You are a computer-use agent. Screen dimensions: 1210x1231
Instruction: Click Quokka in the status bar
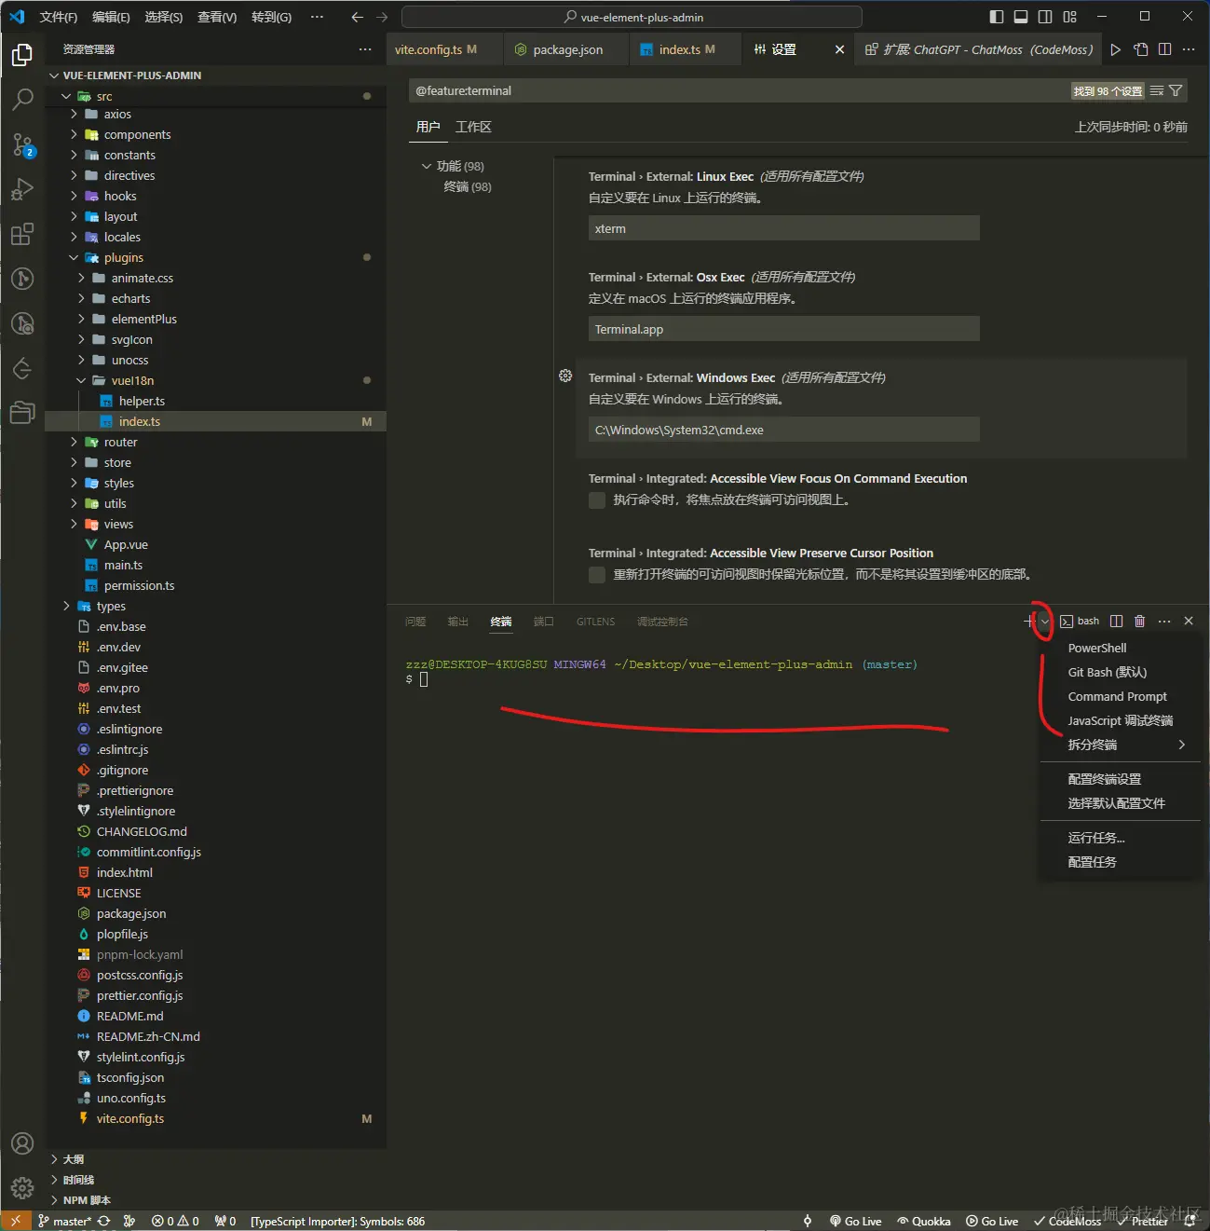click(x=923, y=1221)
